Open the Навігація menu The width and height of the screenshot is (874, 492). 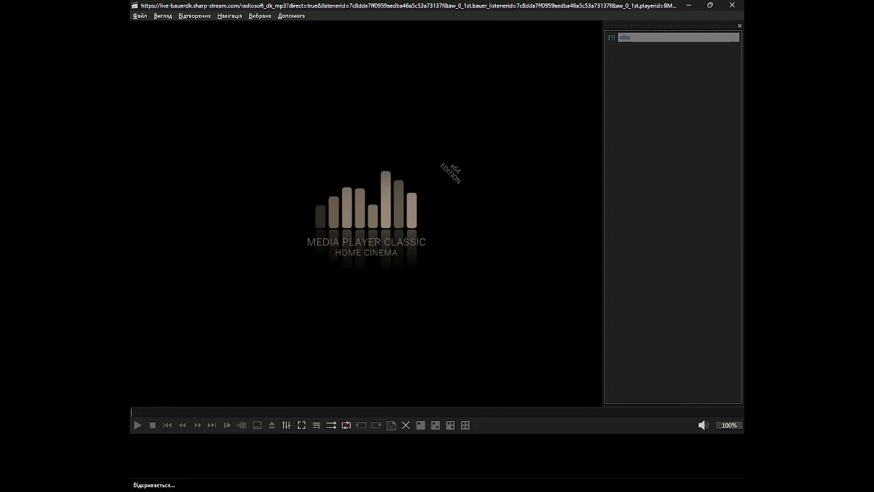coord(229,16)
